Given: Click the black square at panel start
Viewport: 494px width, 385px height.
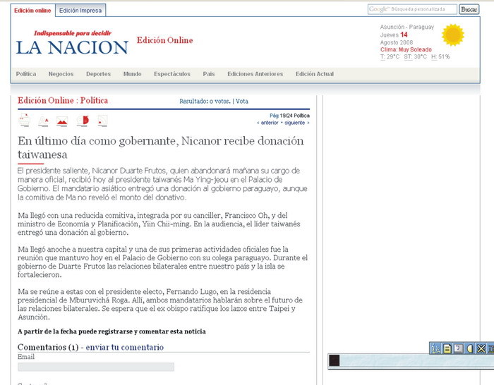Looking at the screenshot, I should 335,360.
